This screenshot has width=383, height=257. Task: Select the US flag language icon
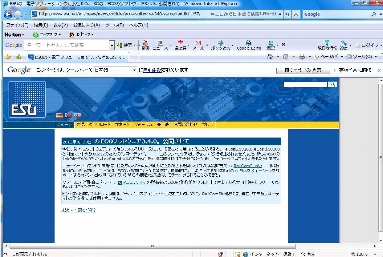pyautogui.click(x=77, y=116)
